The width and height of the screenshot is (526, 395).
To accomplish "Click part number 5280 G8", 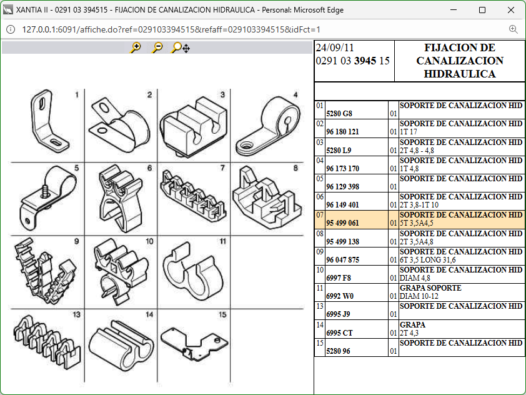I will click(339, 114).
